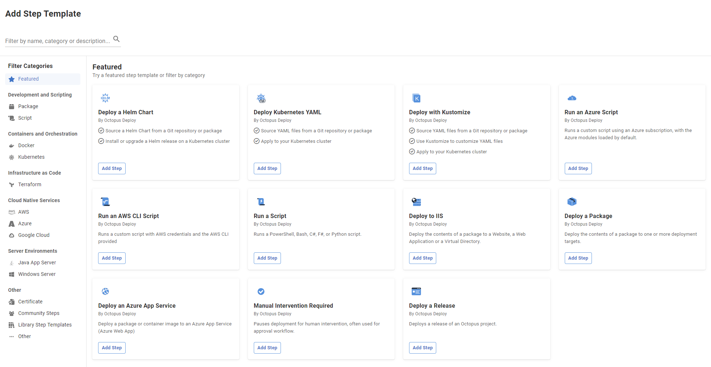This screenshot has width=711, height=367.
Task: Click the Helm Chart card icon
Action: (105, 98)
